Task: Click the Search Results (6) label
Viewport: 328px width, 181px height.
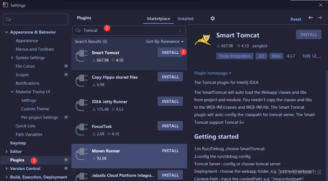Action: pos(91,42)
